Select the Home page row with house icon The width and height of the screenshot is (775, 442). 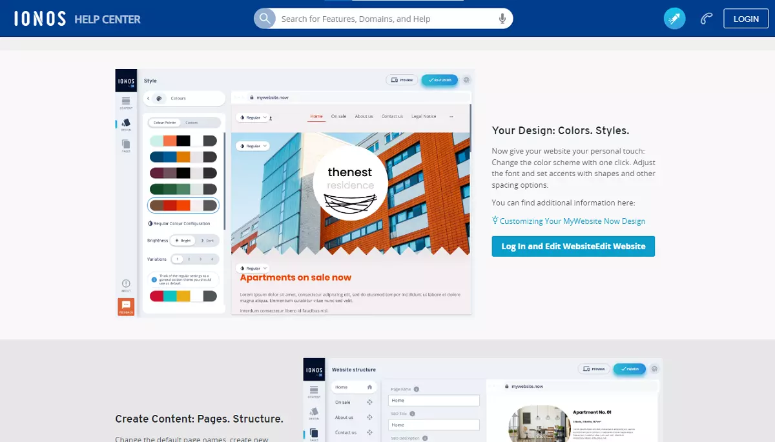pyautogui.click(x=354, y=387)
